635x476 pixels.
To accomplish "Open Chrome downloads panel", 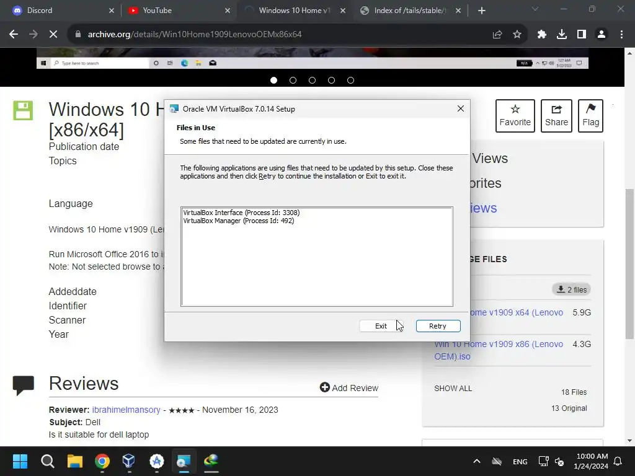I will pos(562,35).
